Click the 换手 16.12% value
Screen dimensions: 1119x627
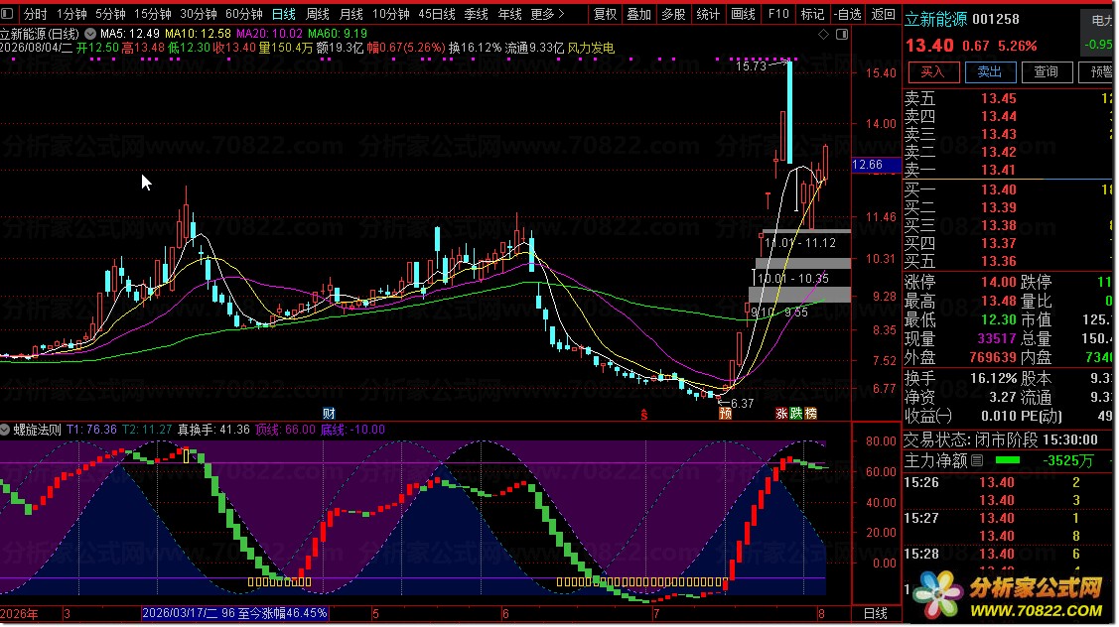993,378
